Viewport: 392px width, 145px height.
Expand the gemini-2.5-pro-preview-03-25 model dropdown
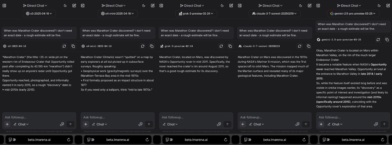[x=353, y=14]
